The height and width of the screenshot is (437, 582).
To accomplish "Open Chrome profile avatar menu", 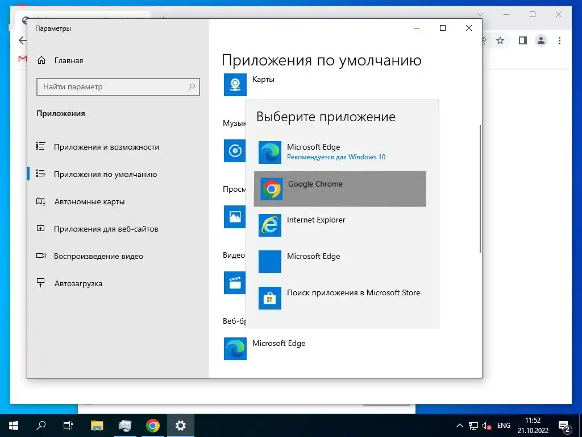I will [x=541, y=40].
